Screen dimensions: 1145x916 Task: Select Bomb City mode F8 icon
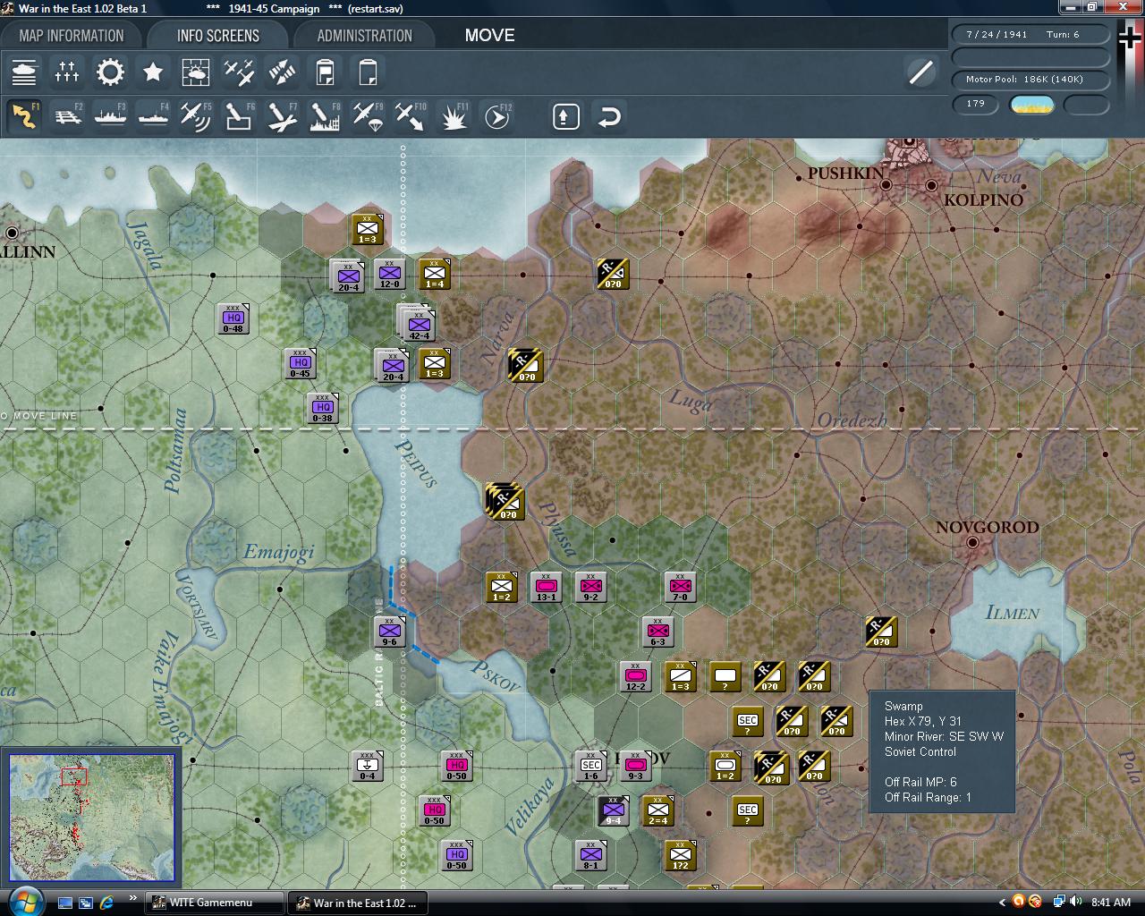tap(325, 116)
